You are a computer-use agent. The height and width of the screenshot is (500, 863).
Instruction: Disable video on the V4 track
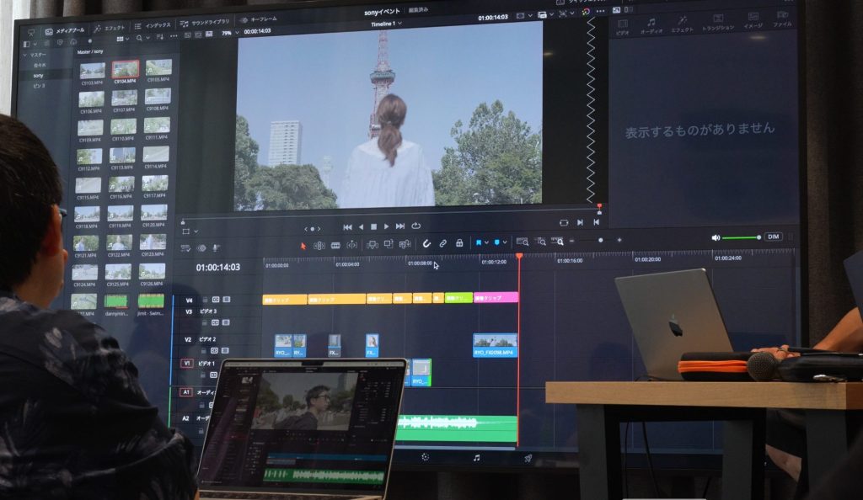click(x=226, y=300)
